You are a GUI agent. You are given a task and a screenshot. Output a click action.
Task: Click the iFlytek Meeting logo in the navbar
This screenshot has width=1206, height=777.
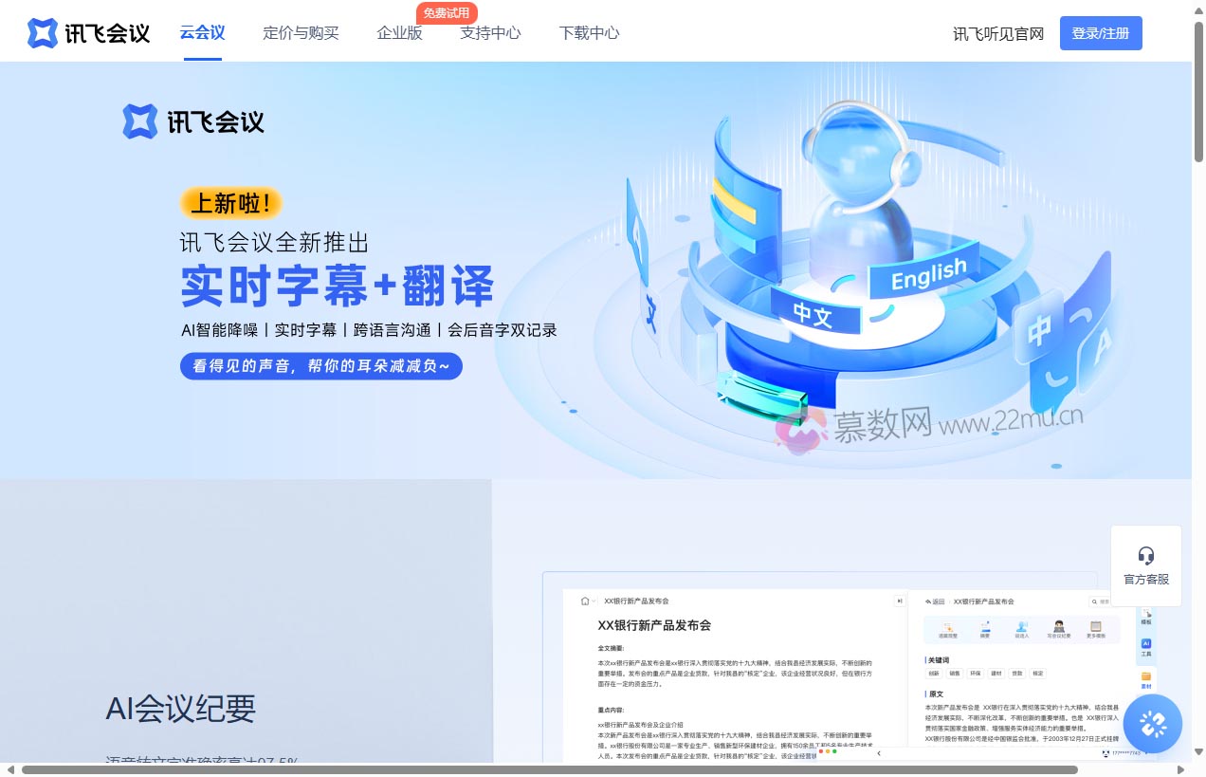(88, 33)
